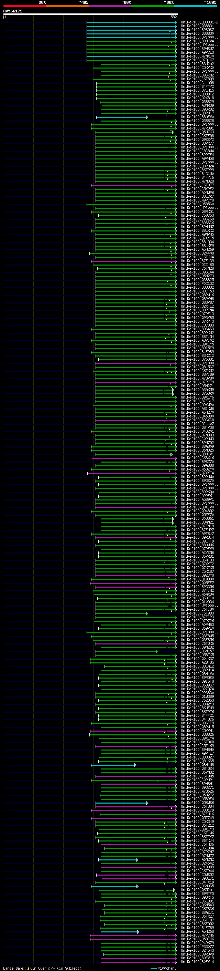Image resolution: width=220 pixels, height=971 pixels.
Task: Open hit UniRef100_Q38831-2
Action: click(x=199, y=22)
